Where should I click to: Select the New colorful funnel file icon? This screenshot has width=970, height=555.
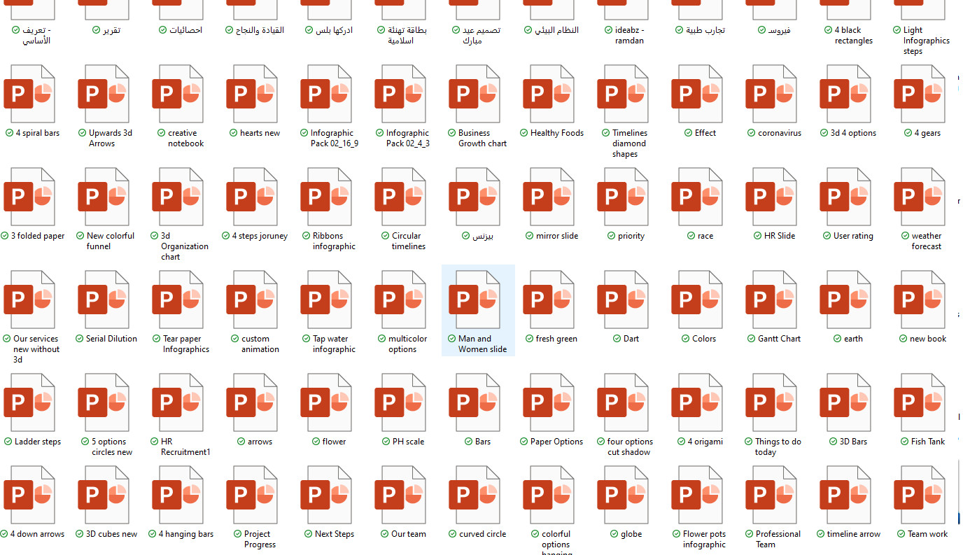[x=104, y=197]
